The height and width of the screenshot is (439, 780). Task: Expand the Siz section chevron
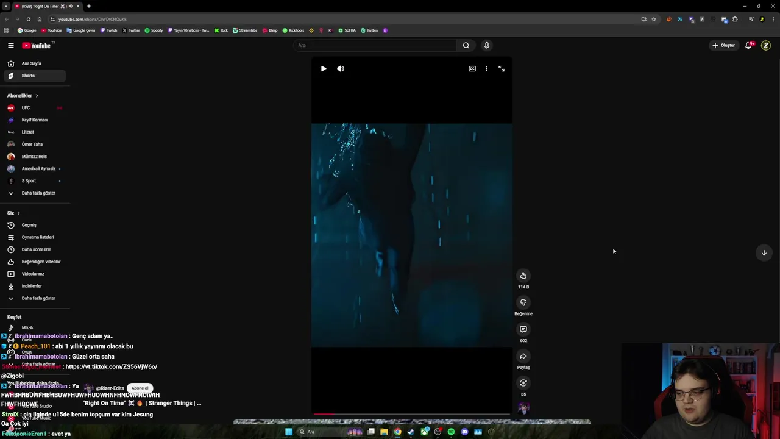tap(19, 213)
